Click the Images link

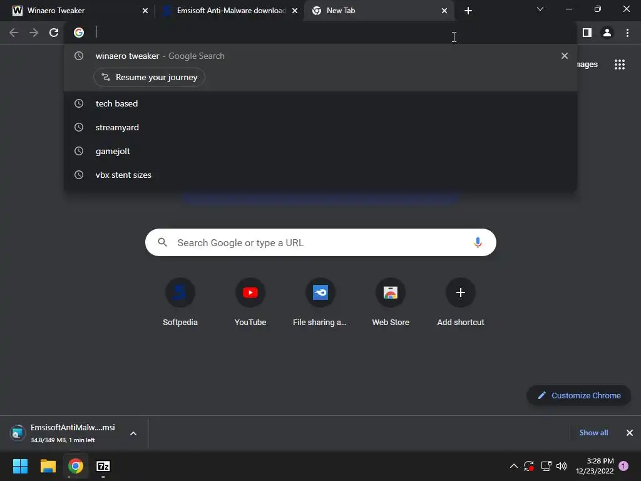click(x=587, y=65)
